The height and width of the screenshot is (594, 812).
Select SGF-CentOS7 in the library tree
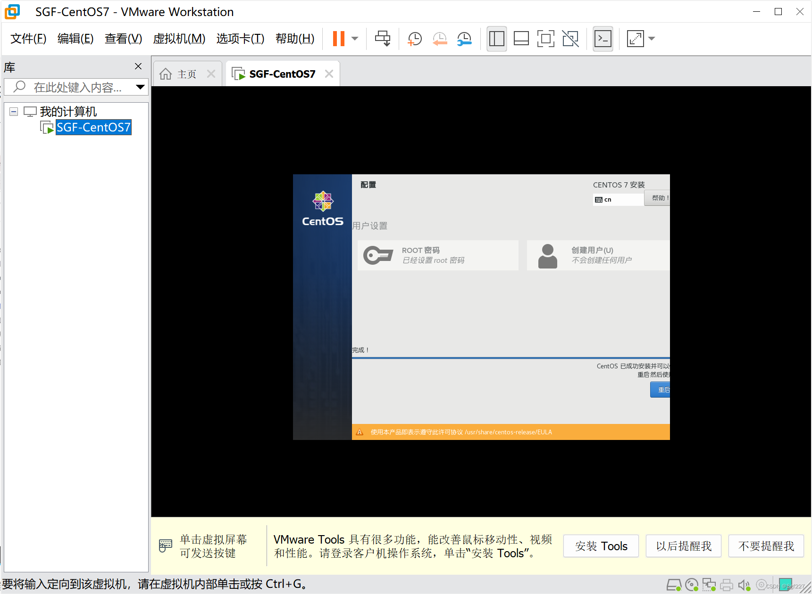93,127
